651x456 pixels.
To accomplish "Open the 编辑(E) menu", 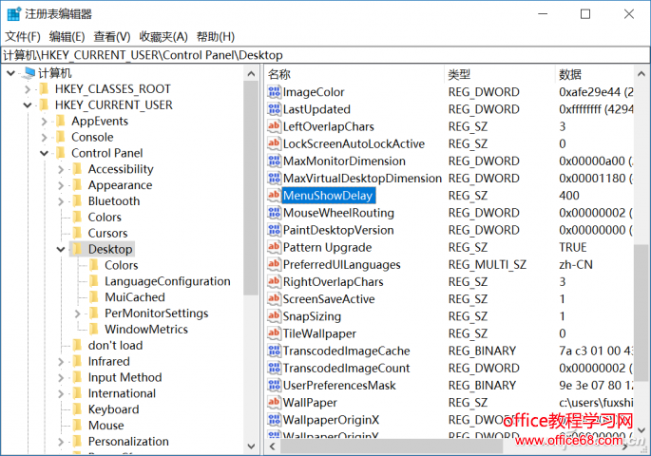I will pyautogui.click(x=67, y=37).
